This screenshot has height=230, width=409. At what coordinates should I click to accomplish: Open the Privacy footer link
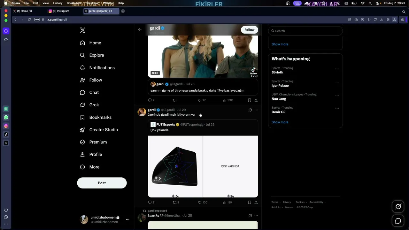click(287, 202)
